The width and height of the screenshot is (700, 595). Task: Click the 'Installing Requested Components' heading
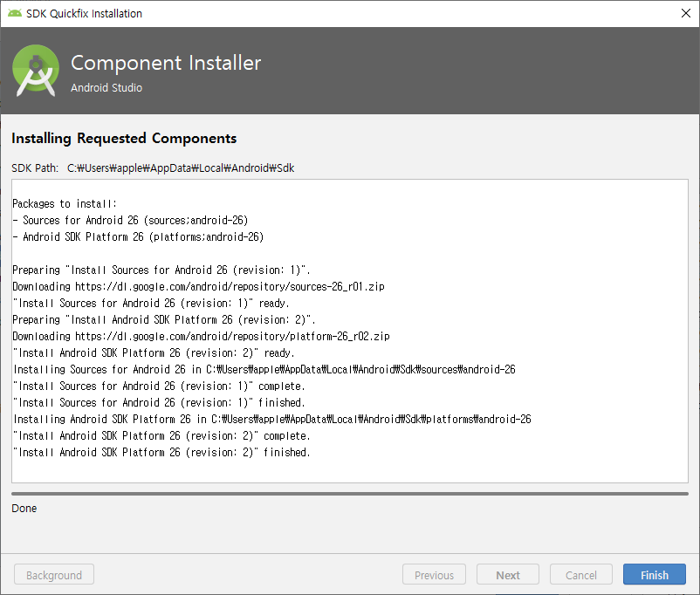point(124,139)
